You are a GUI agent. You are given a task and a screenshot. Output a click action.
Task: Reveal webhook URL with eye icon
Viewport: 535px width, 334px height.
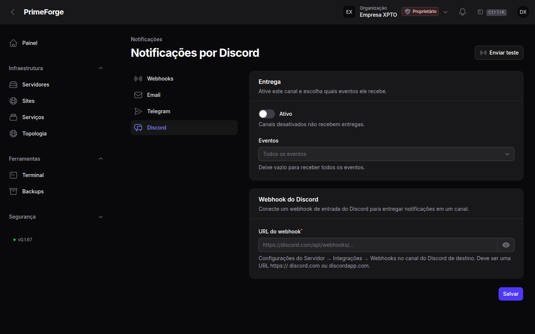(506, 245)
